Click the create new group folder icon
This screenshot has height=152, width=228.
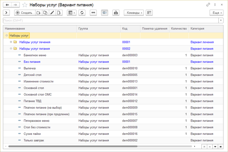click(x=39, y=13)
